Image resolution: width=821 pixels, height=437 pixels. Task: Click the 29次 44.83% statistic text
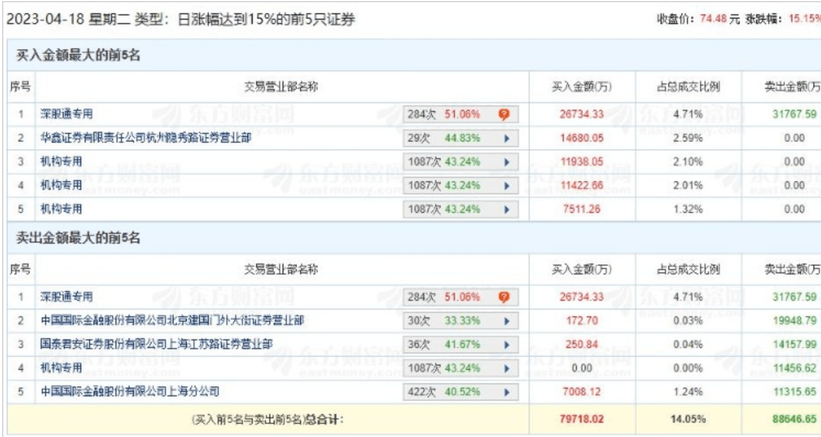(443, 138)
